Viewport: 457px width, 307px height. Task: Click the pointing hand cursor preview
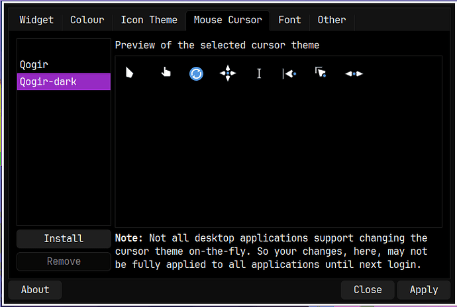[166, 72]
